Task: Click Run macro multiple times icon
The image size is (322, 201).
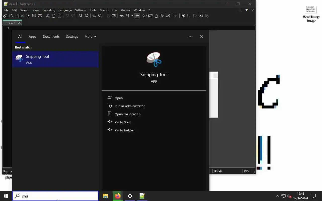Action: pos(201,16)
